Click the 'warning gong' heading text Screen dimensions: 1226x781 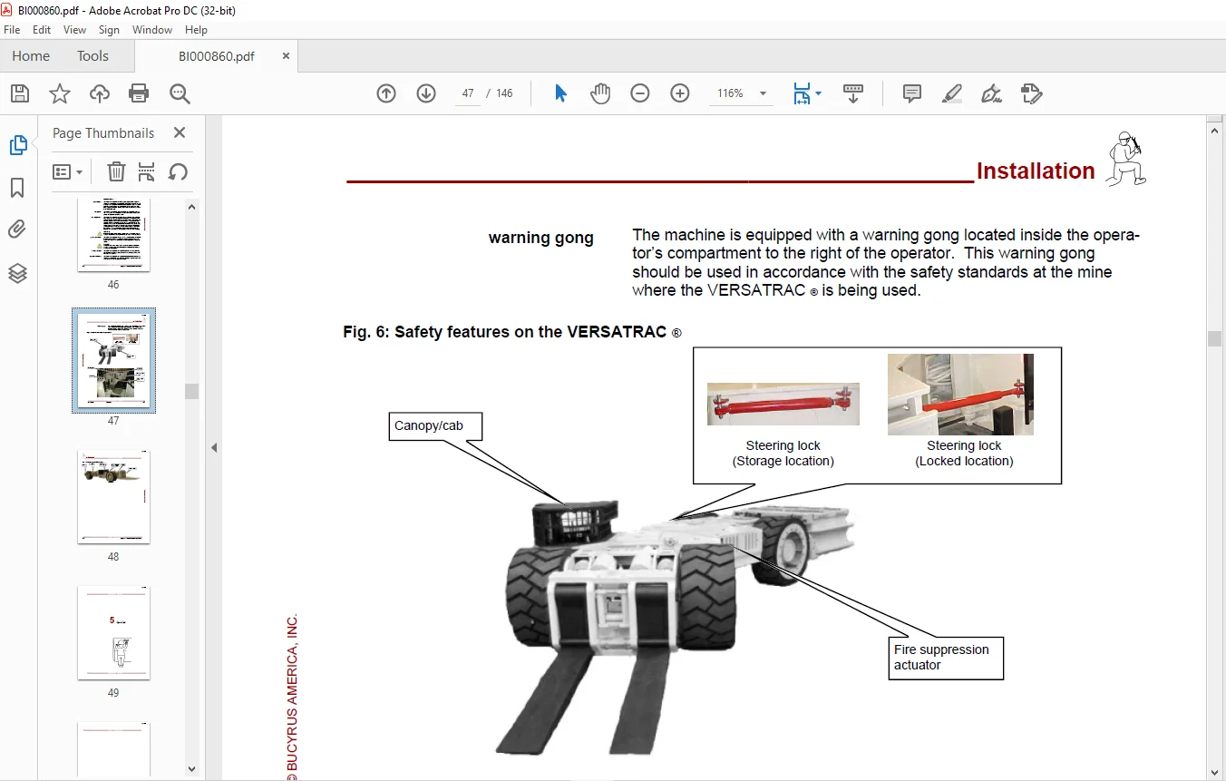tap(541, 238)
